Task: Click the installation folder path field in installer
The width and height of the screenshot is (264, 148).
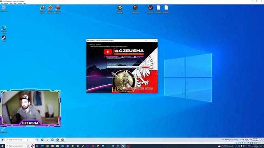Action: pyautogui.click(x=124, y=67)
